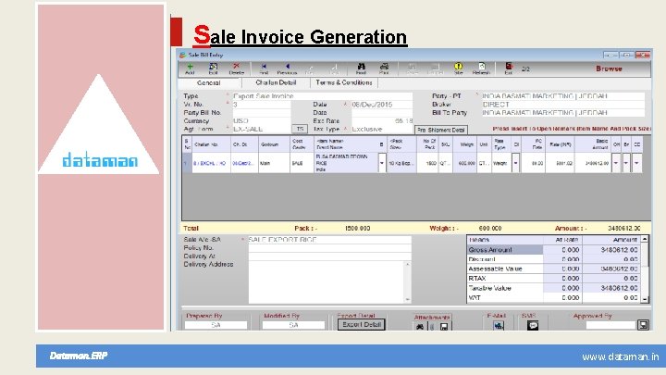Click the Delivery Address text area

coord(327,281)
